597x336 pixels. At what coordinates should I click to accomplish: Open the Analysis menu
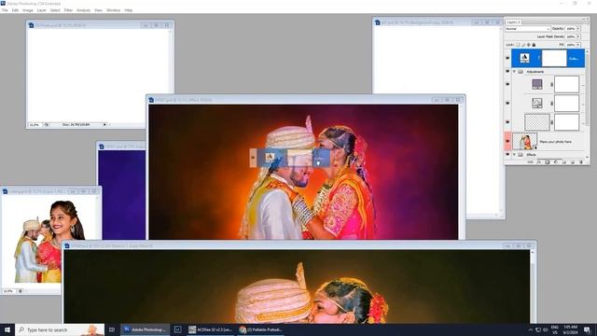(x=83, y=10)
